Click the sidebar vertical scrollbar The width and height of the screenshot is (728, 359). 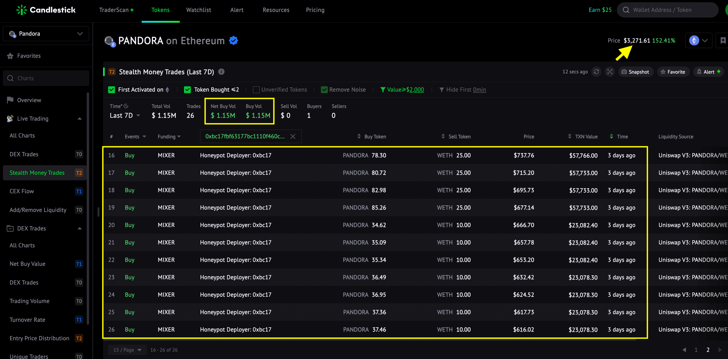coord(88,208)
